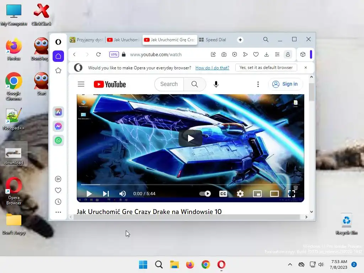The image size is (364, 273).
Task: Click the play button in player controls
Action: click(x=89, y=194)
